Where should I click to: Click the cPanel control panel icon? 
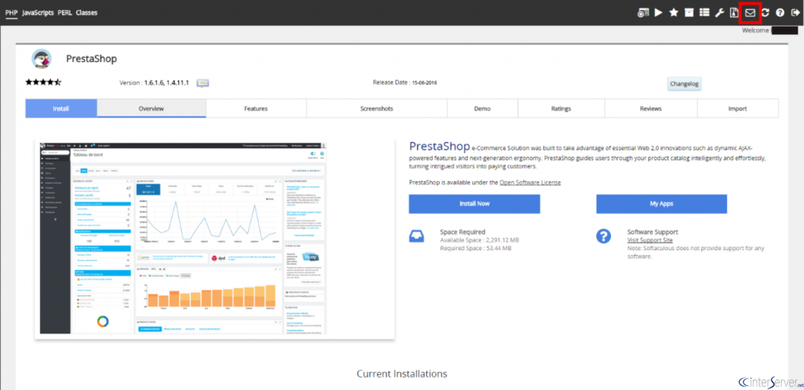tap(643, 13)
